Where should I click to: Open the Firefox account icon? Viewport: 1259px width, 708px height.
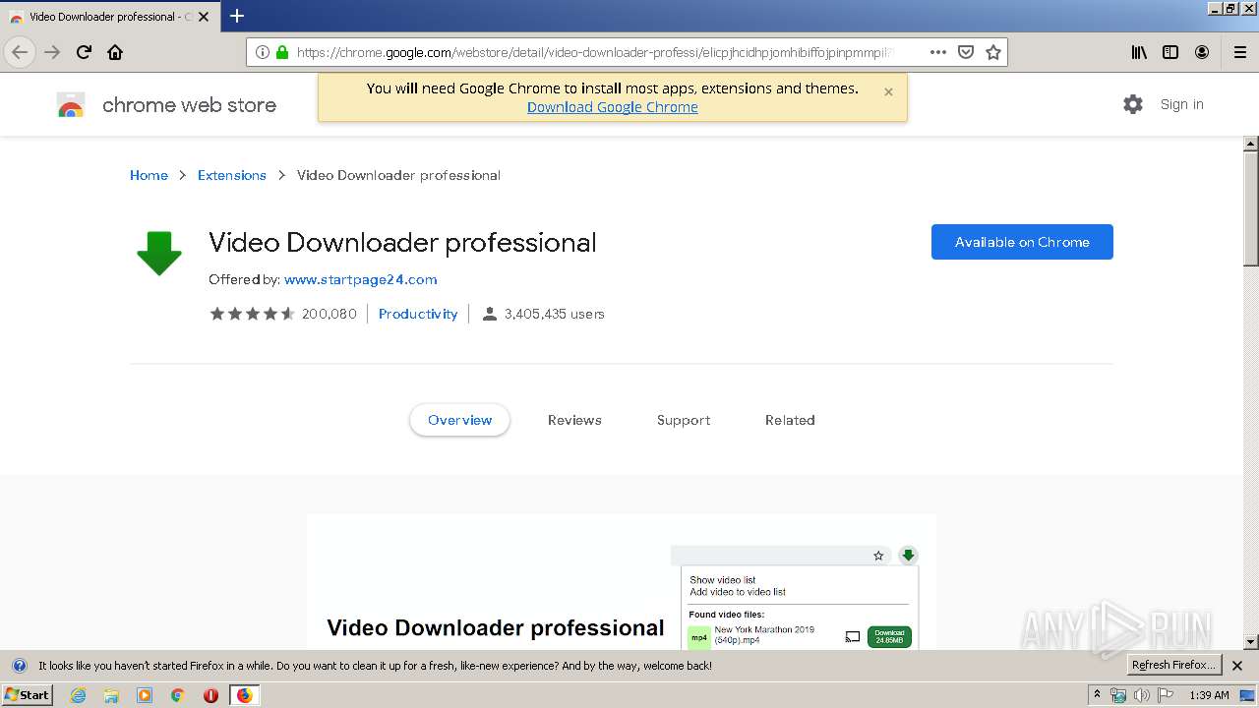point(1202,52)
